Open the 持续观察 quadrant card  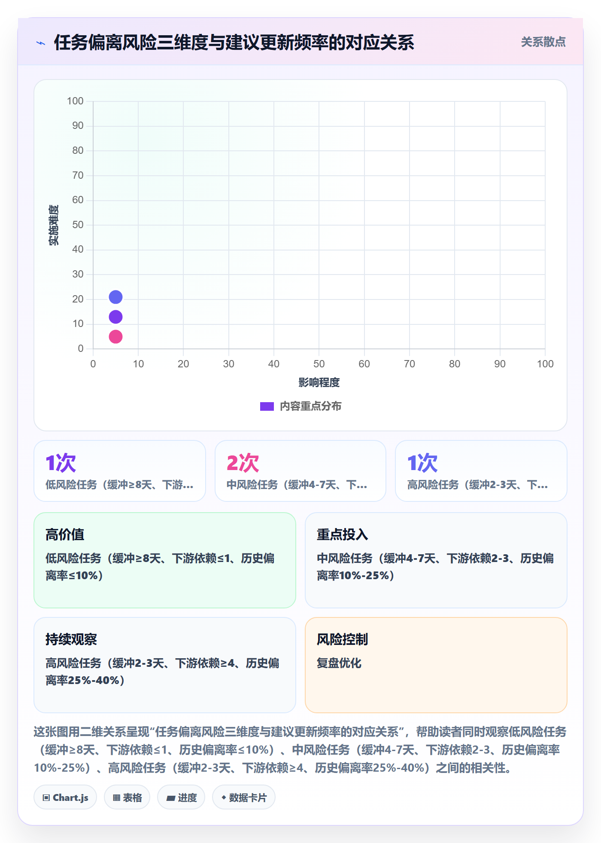click(165, 665)
